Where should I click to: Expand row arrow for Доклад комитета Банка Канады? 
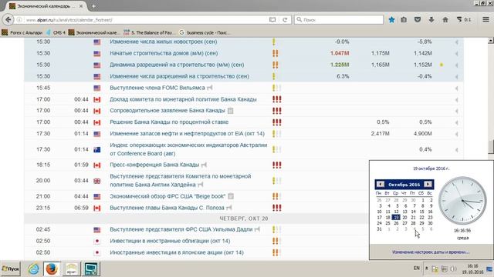click(456, 99)
